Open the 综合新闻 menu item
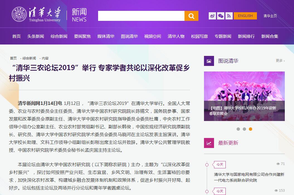This screenshot has height=195, width=294. [59, 36]
